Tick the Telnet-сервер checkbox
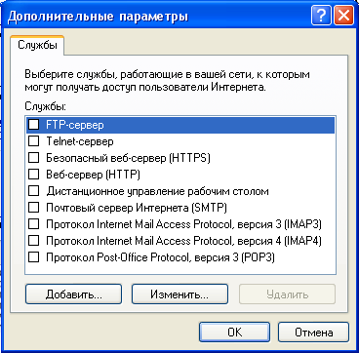 coord(33,141)
